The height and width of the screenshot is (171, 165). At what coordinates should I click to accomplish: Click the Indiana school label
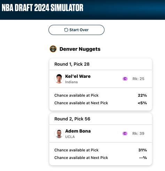coord(71,82)
